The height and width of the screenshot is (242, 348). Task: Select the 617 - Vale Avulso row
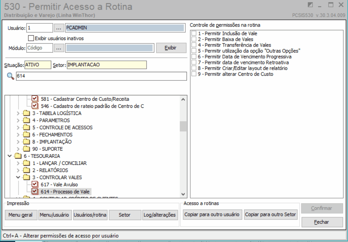[59, 184]
